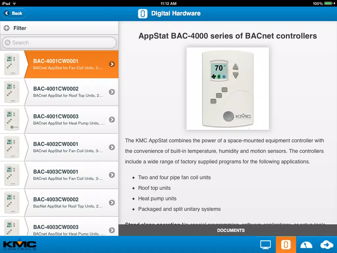Open chevron arrow for BAC-4003CW0001
Image resolution: width=337 pixels, height=253 pixels.
click(x=112, y=175)
